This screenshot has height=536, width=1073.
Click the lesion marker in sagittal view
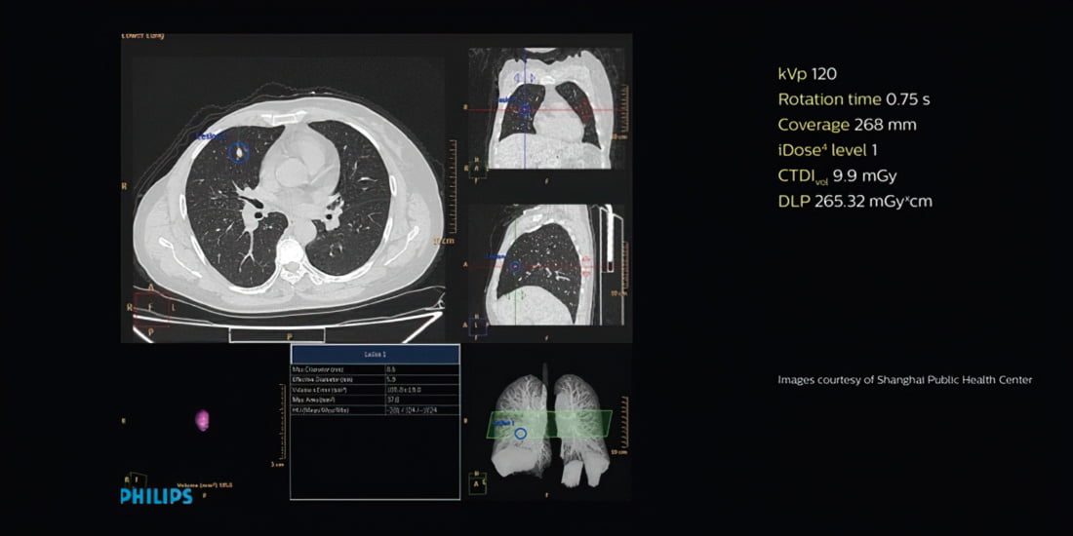coord(515,265)
